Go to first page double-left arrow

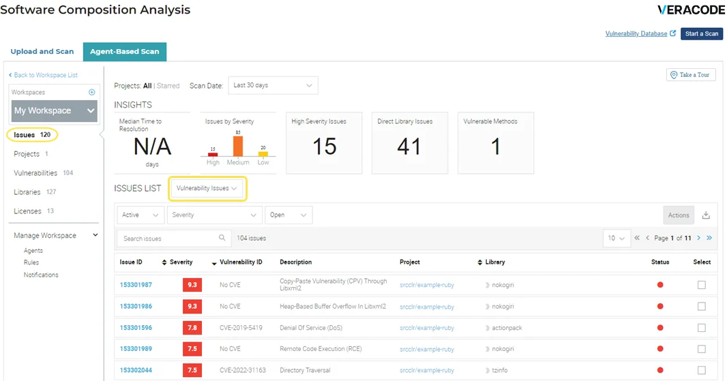coord(637,238)
